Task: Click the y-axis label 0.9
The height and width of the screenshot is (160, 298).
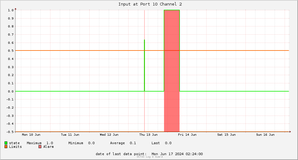Action: (x=11, y=19)
